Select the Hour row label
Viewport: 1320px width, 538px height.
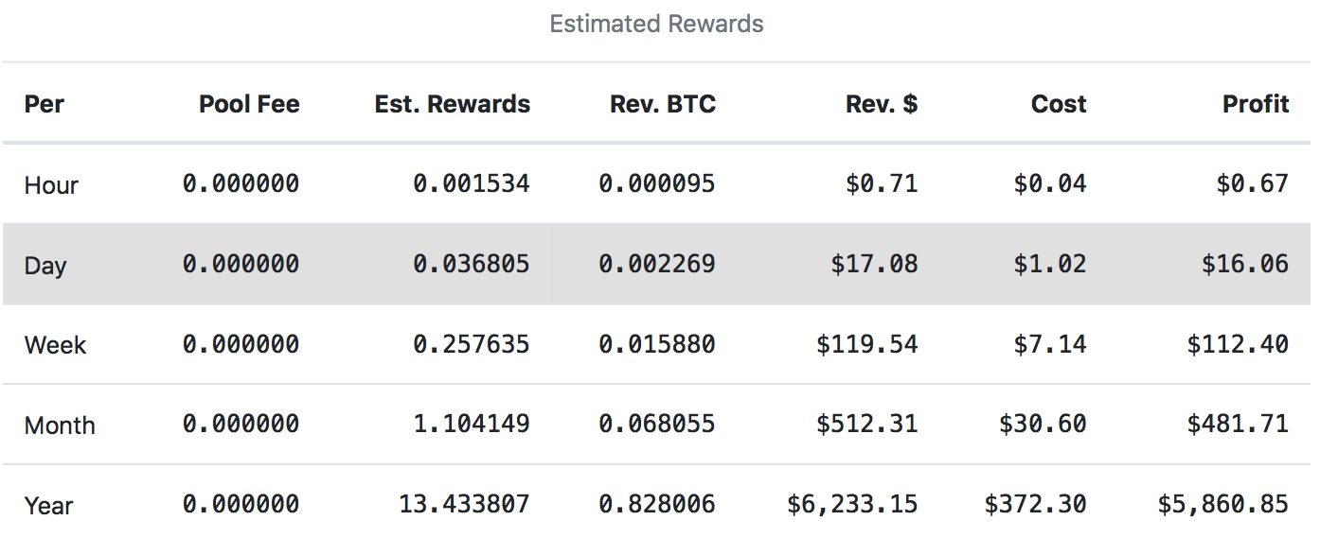[x=51, y=184]
